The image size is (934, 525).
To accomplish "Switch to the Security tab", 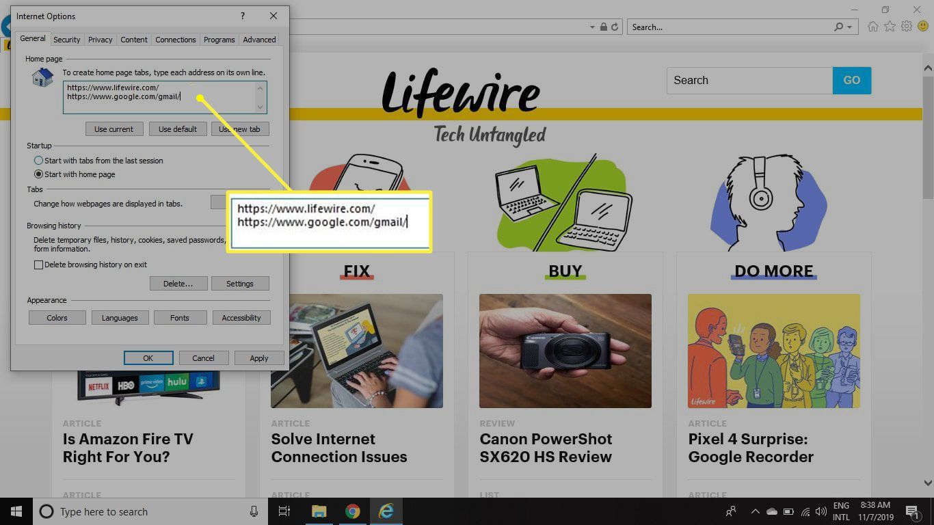I will (67, 40).
